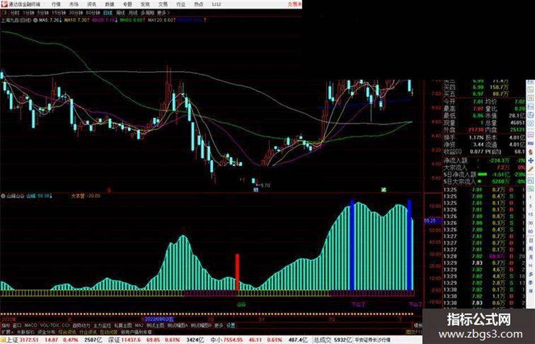Switch sub-chart to VOL-TDX indicator
Image resolution: width=535 pixels, height=344 pixels.
50,325
